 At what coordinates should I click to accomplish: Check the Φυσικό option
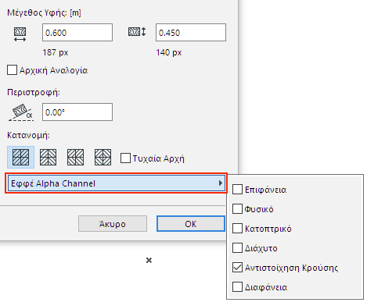pos(237,209)
